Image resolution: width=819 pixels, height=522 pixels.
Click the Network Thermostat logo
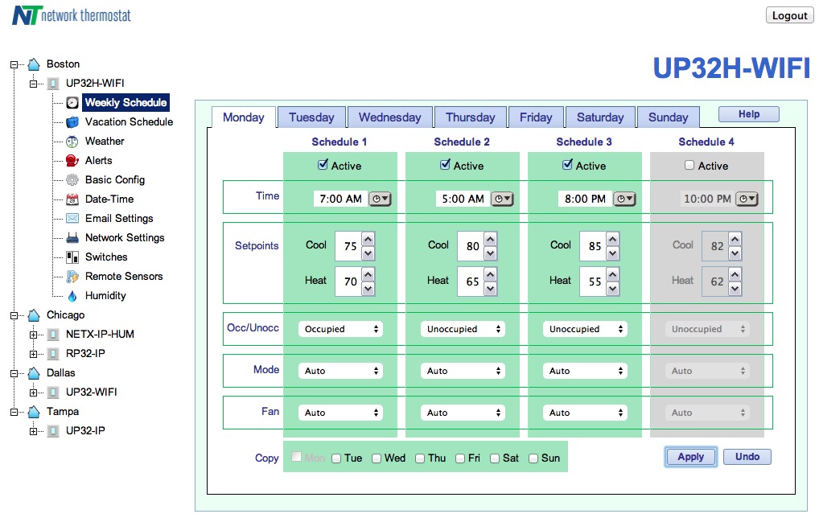click(72, 15)
